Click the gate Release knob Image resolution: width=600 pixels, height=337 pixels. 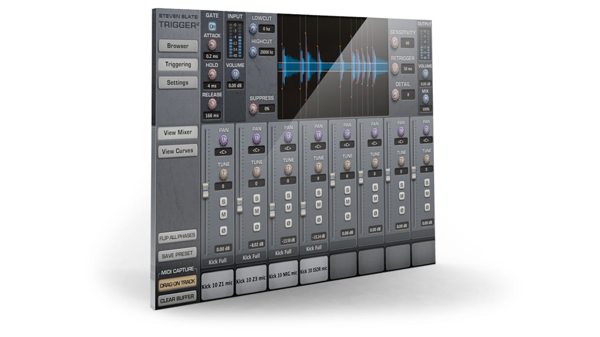(x=212, y=103)
